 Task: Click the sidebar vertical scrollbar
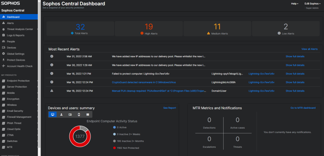pos(39,74)
